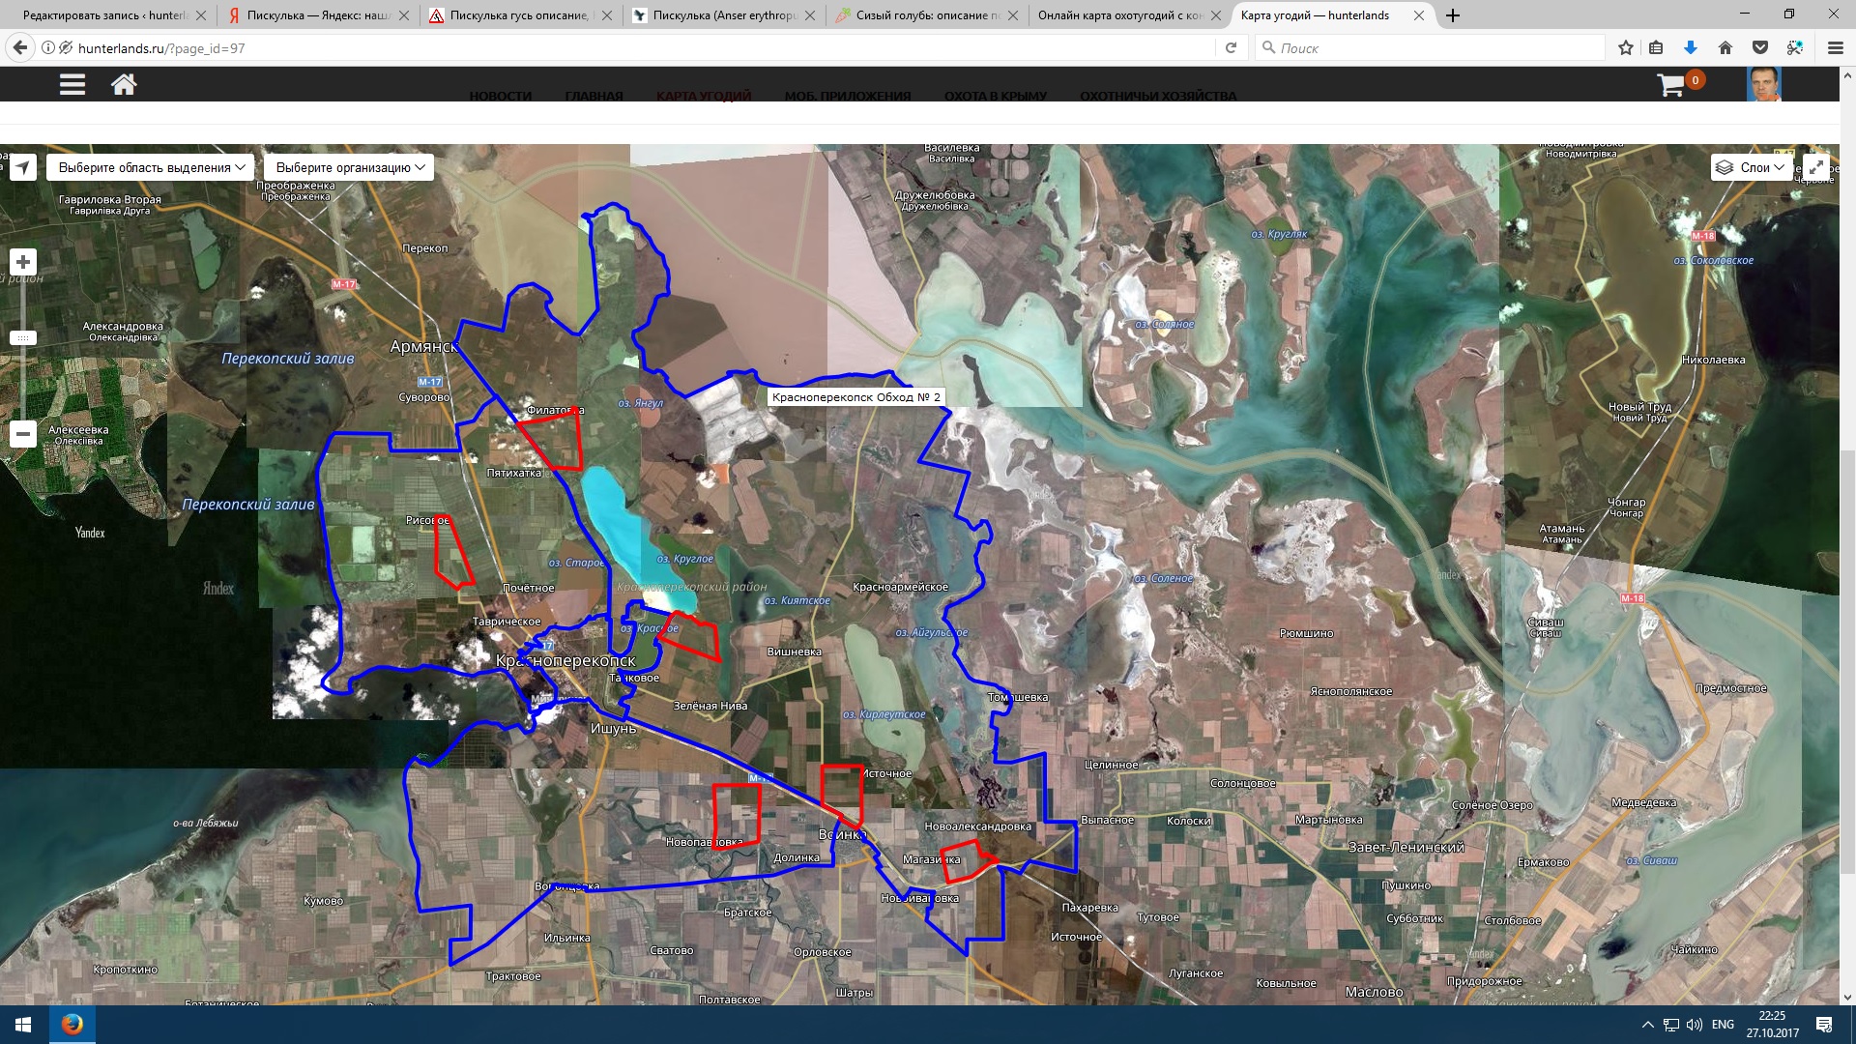The image size is (1856, 1044).
Task: Open the 'Слои' layers dropdown
Action: 1752,167
